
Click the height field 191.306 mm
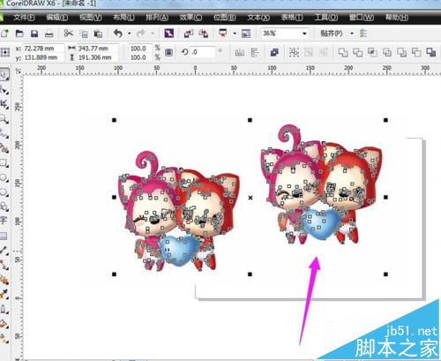(x=98, y=57)
